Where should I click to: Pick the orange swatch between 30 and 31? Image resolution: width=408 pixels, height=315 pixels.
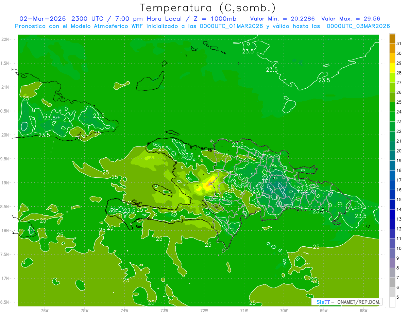pos(392,49)
